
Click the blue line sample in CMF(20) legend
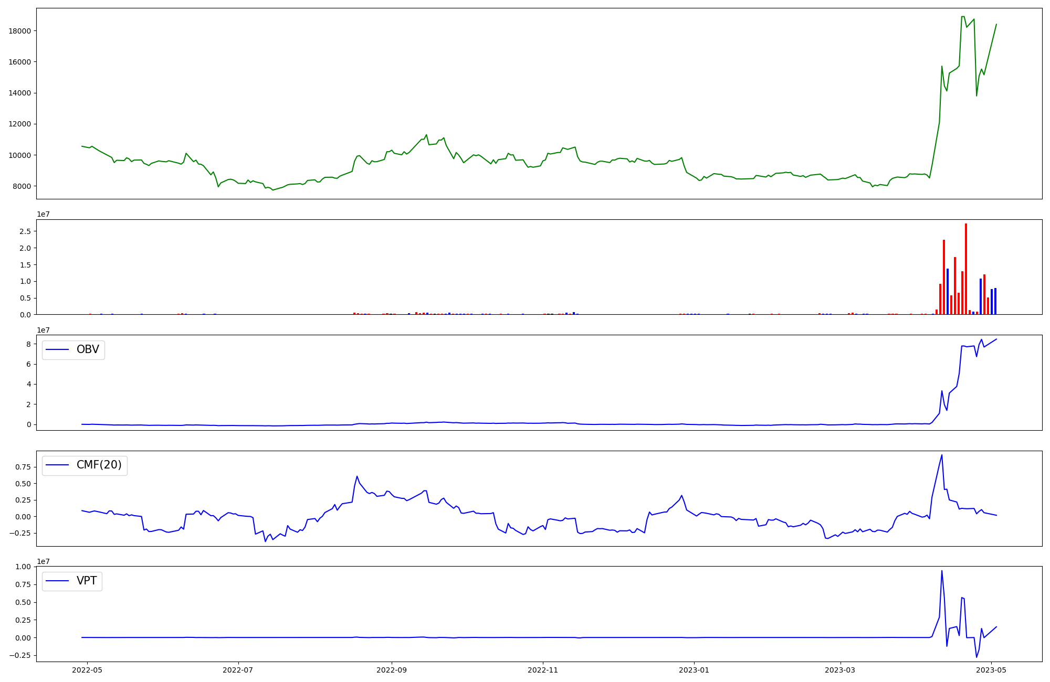click(x=58, y=465)
